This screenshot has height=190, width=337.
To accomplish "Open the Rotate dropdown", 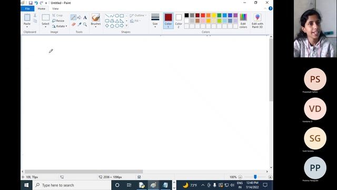I will click(x=60, y=26).
